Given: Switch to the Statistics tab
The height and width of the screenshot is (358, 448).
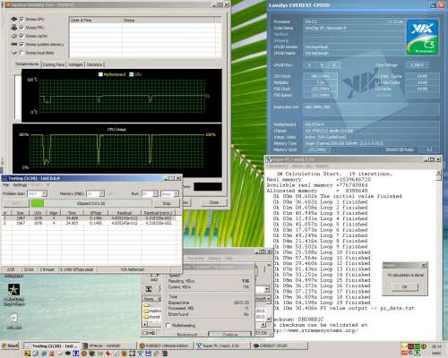Looking at the screenshot, I should pyautogui.click(x=94, y=64).
